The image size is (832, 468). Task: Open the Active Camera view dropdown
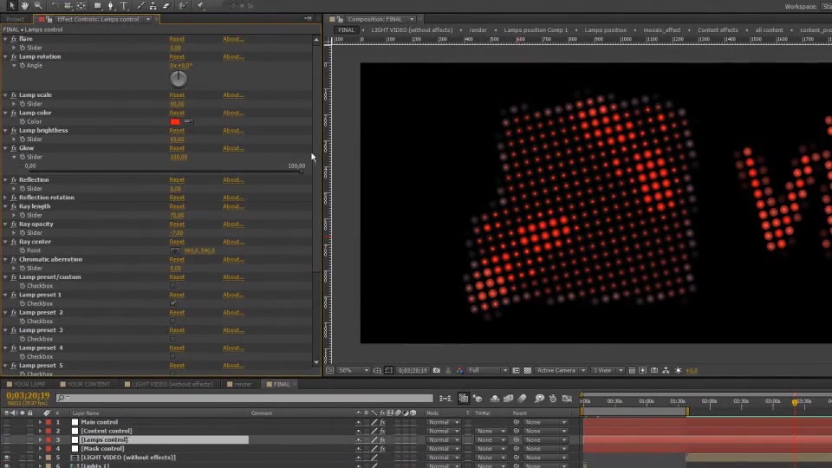point(561,370)
